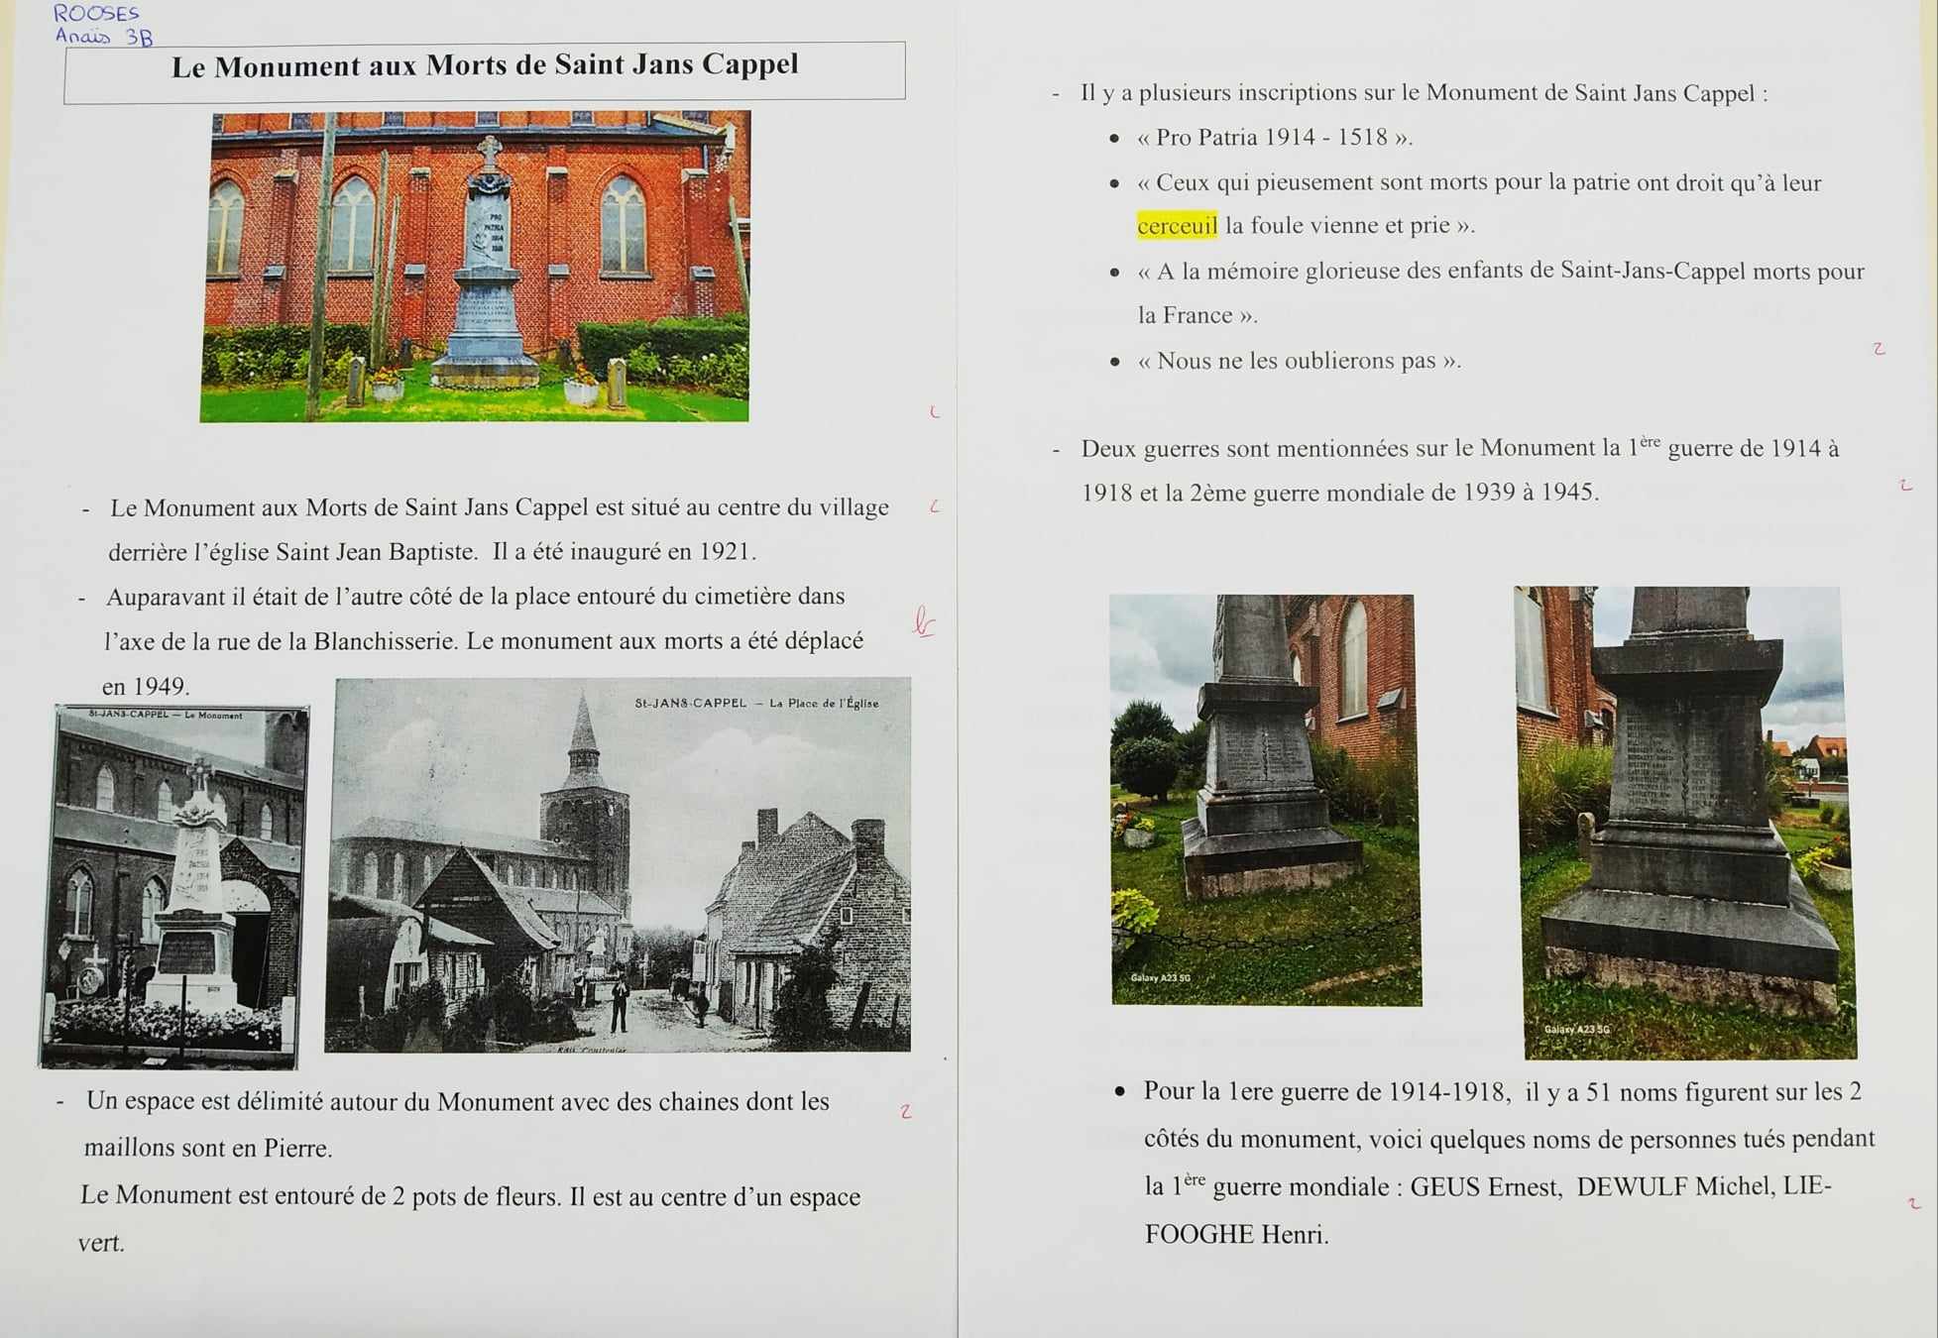Click the sentence 'Il a été inauguré en 1921.'

point(625,552)
